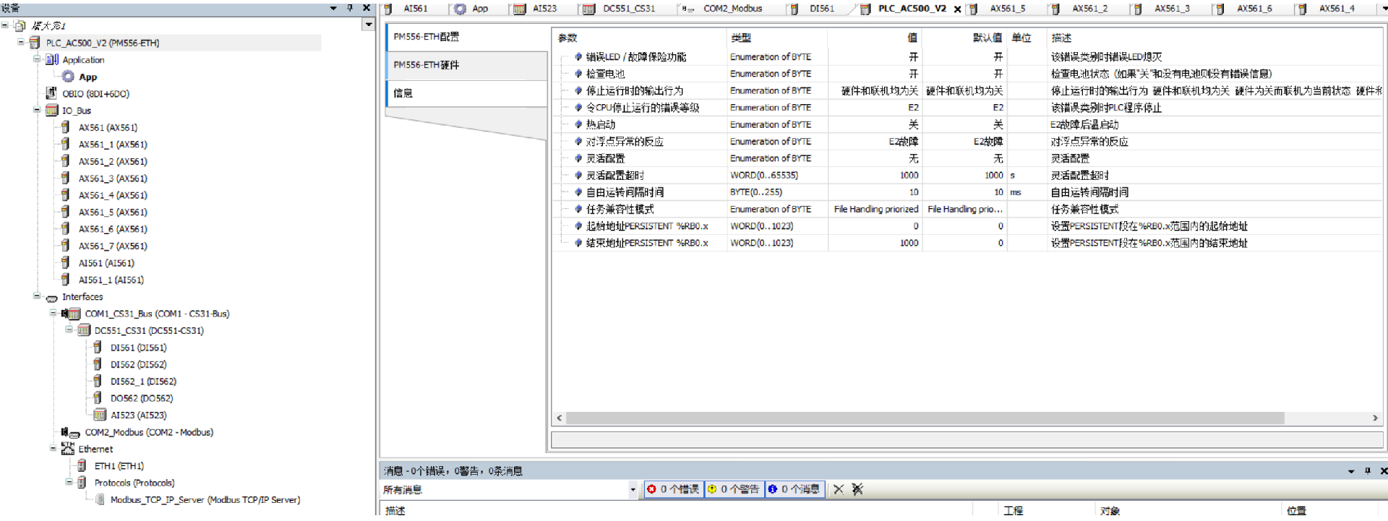Collapse the DC551_CS31 tree node
Screen dimensions: 1388x521
pos(69,330)
